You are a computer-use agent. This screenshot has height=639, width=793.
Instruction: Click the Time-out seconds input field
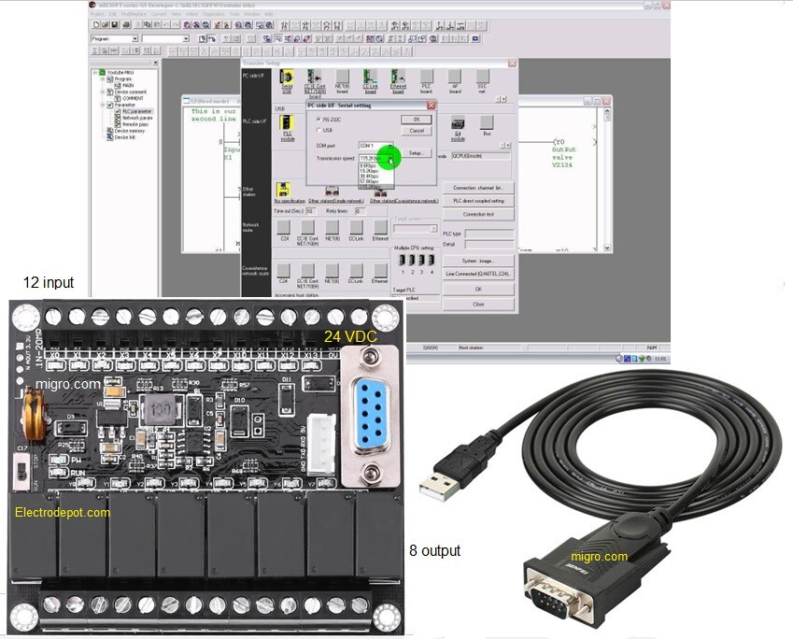point(311,210)
